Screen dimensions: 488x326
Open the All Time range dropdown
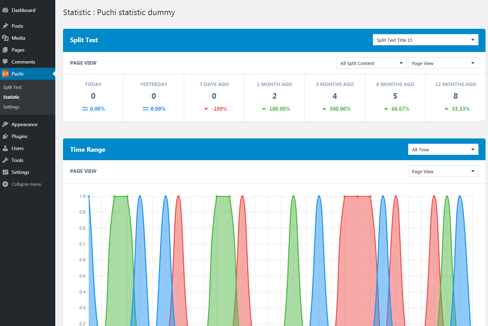click(443, 150)
